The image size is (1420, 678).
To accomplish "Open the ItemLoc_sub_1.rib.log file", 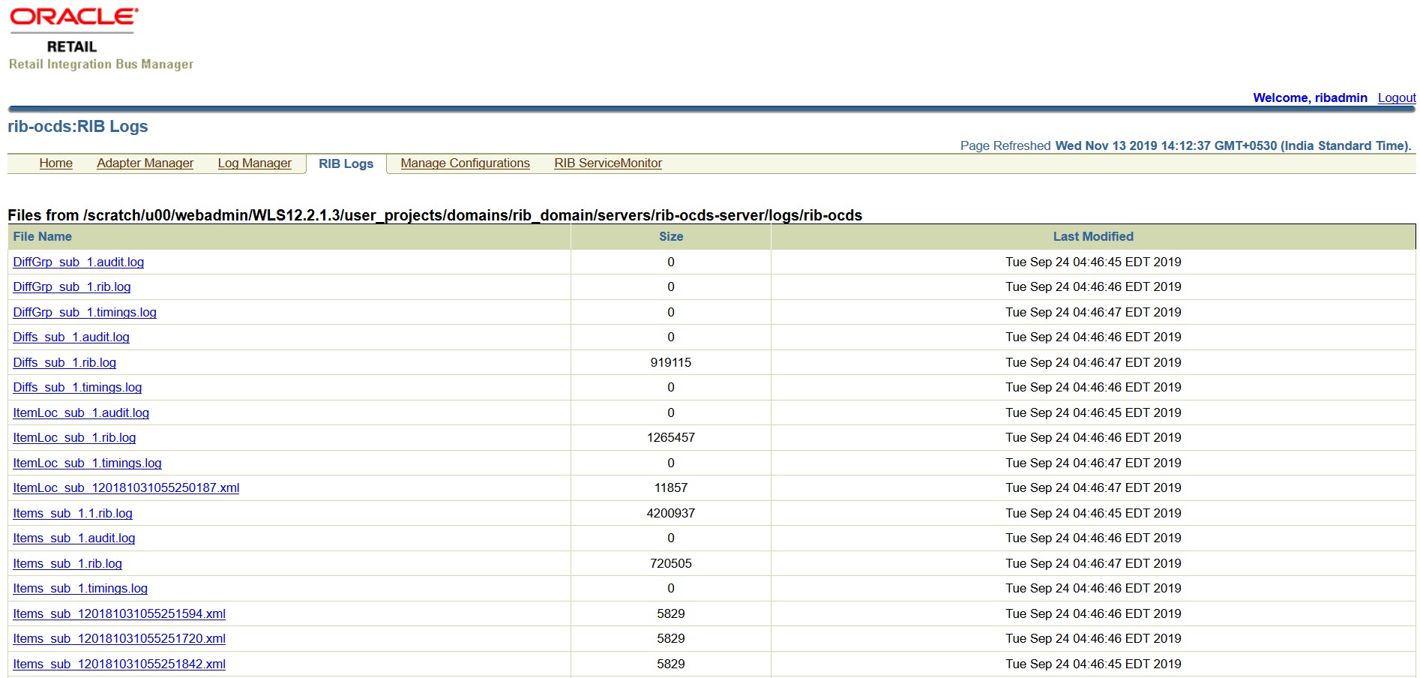I will [x=74, y=437].
